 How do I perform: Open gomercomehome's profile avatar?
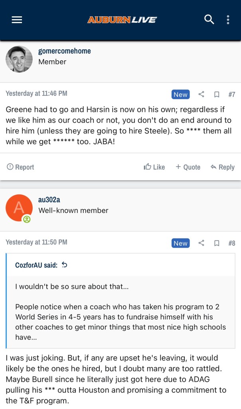pos(19,59)
